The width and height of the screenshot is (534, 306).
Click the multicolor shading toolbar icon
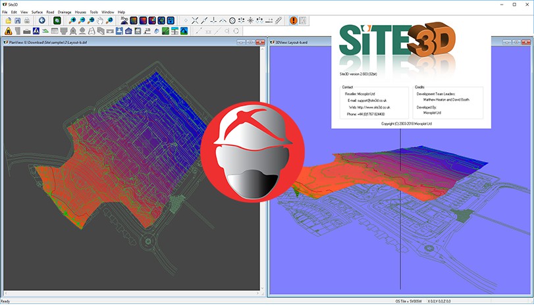152,21
